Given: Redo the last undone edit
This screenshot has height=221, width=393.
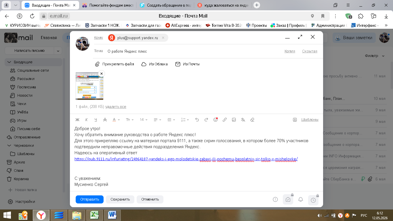Looking at the screenshot, I should coord(206,120).
